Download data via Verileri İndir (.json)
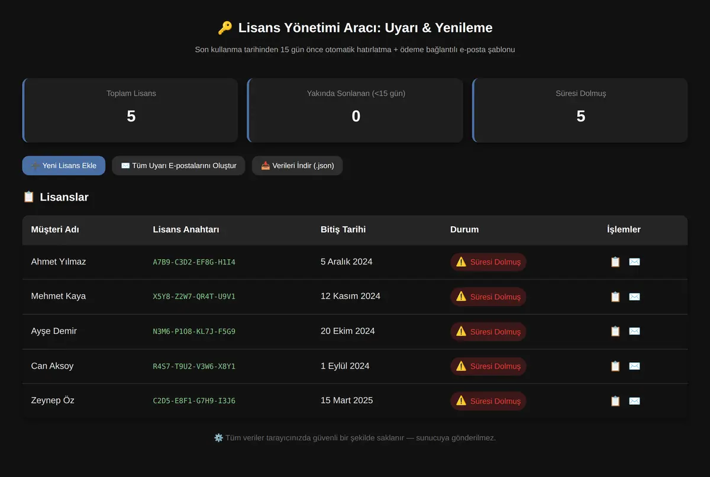The height and width of the screenshot is (477, 710). [298, 166]
